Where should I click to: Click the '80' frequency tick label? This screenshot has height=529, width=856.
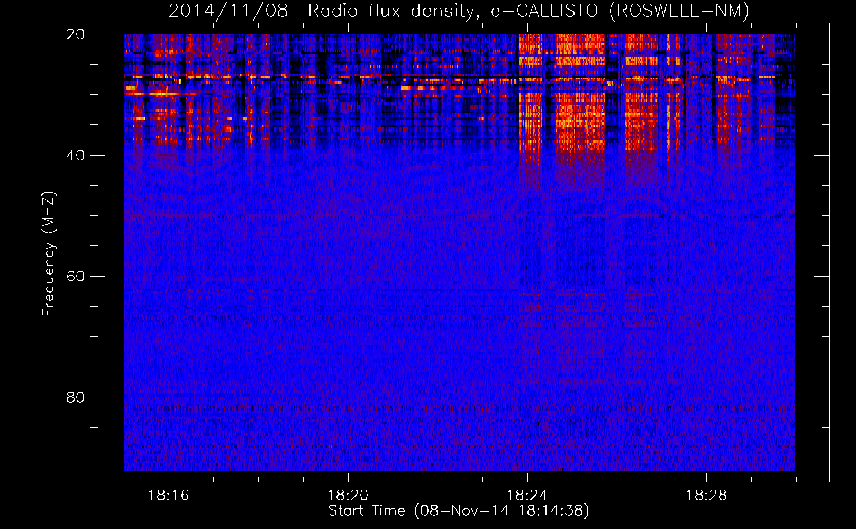pos(76,397)
